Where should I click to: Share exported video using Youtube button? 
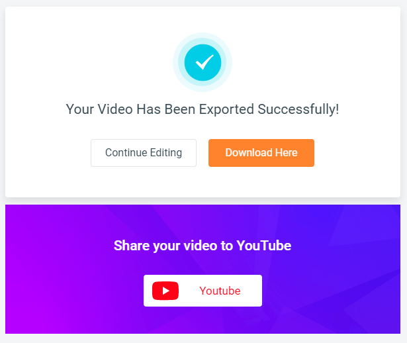203,291
